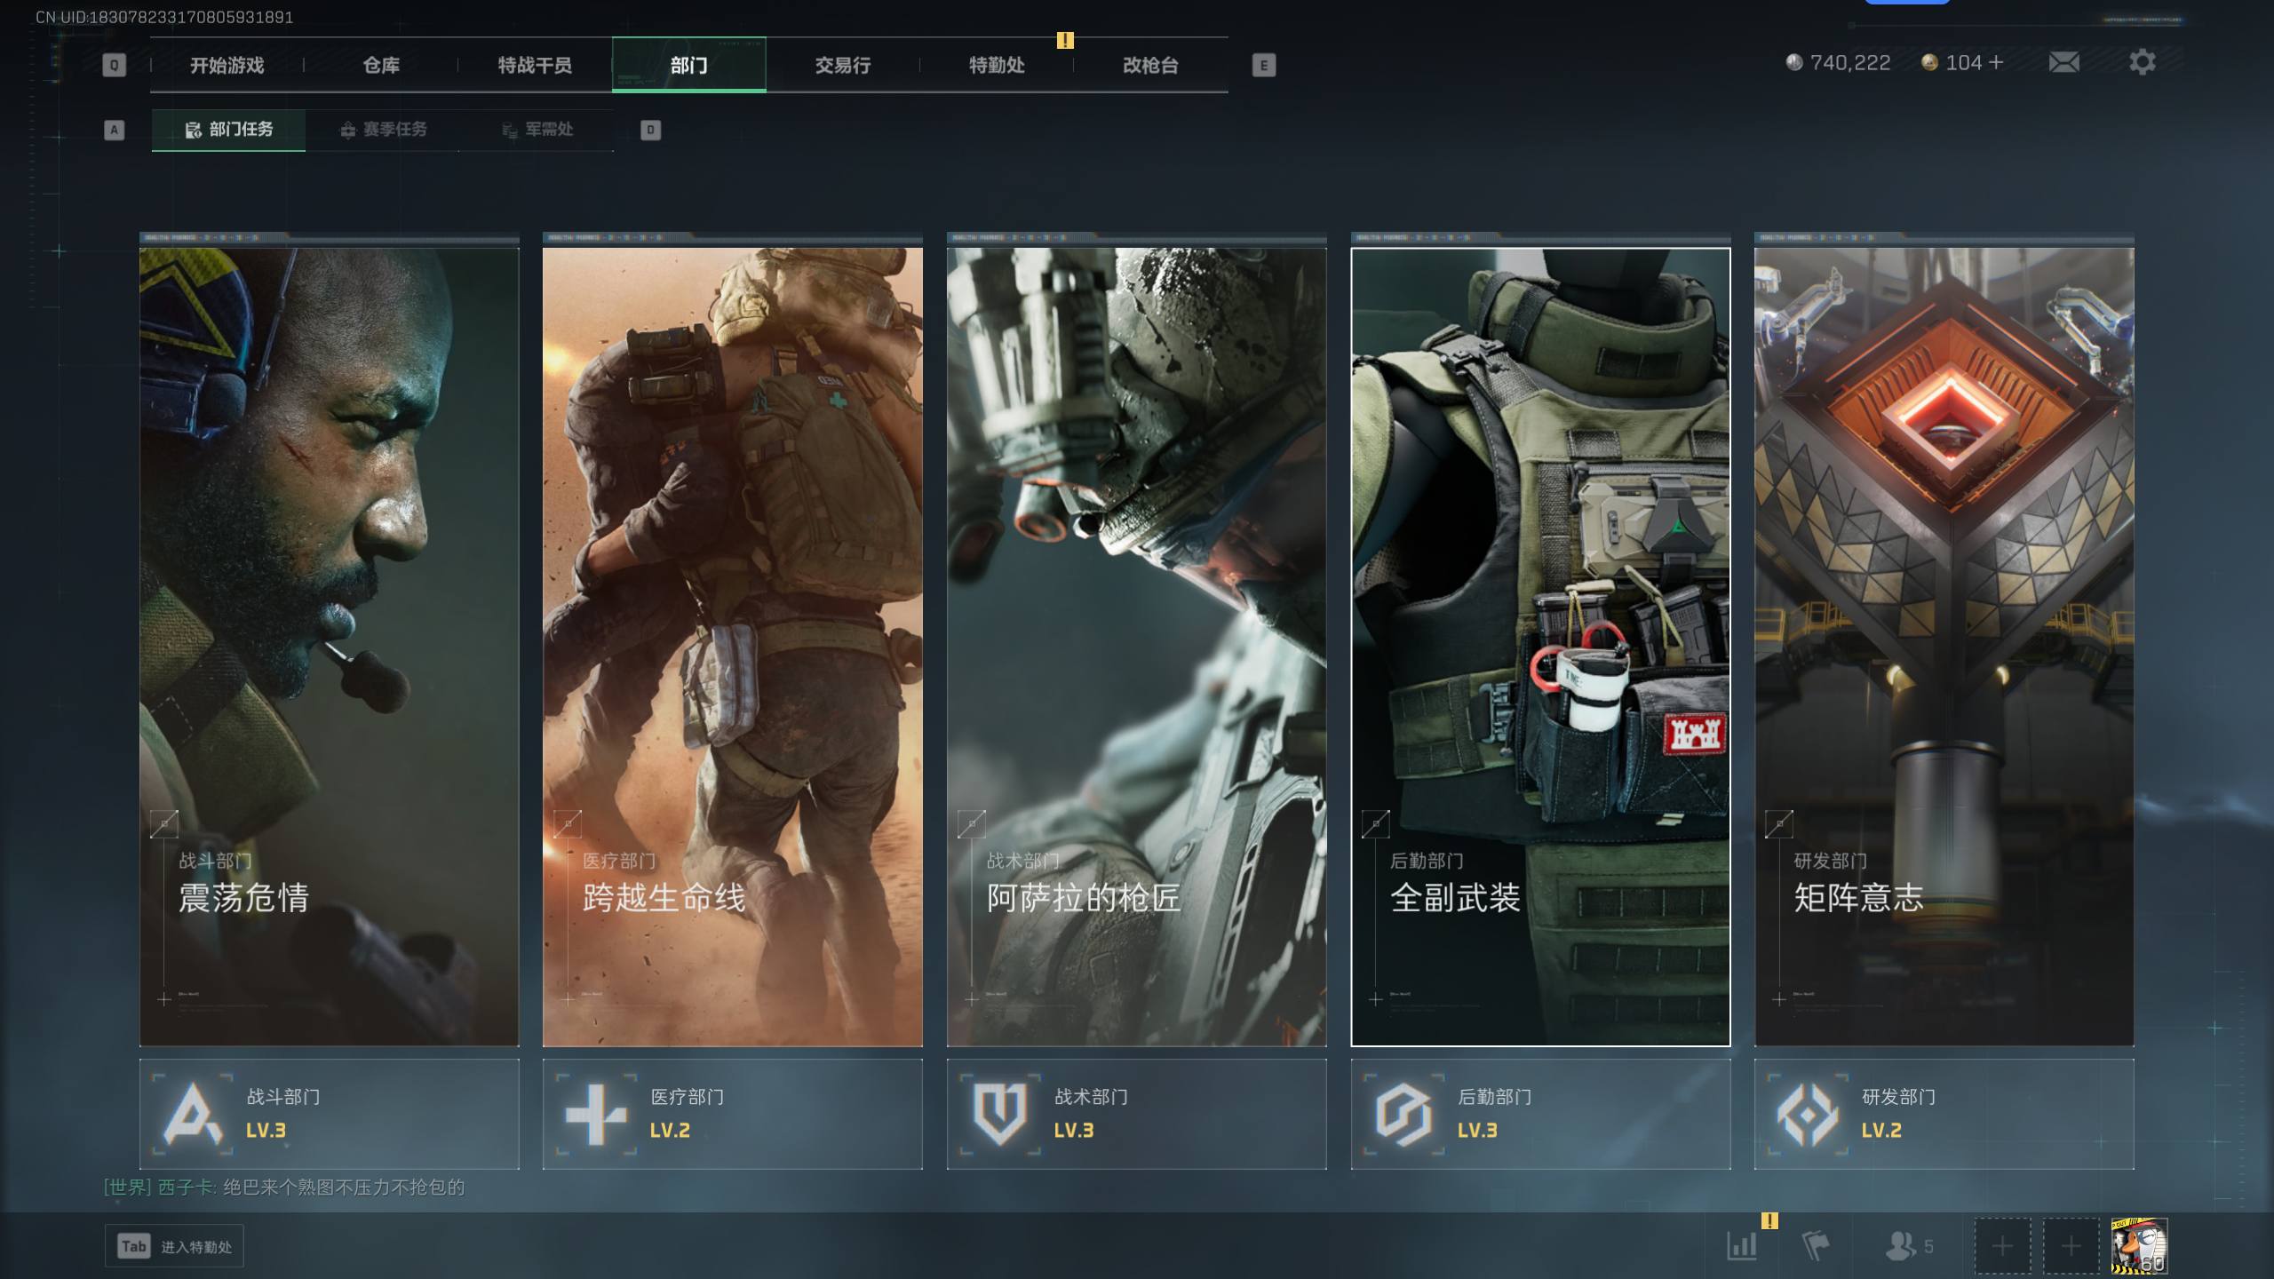Click the tactical department shield icon
Viewport: 2274px width, 1279px height.
(x=999, y=1114)
